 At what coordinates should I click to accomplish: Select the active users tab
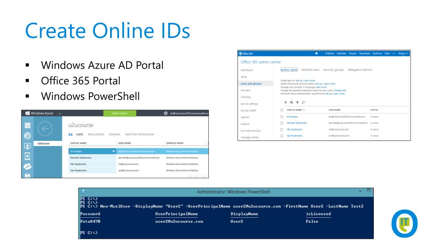pos(289,70)
